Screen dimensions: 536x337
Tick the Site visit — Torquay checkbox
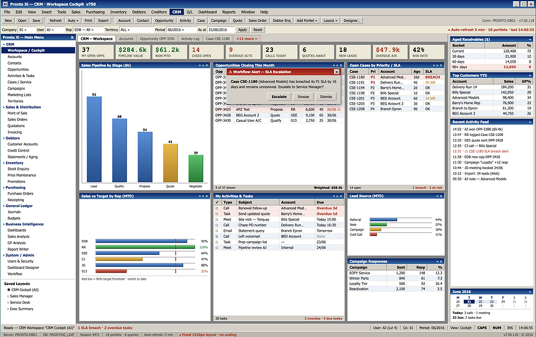217,220
